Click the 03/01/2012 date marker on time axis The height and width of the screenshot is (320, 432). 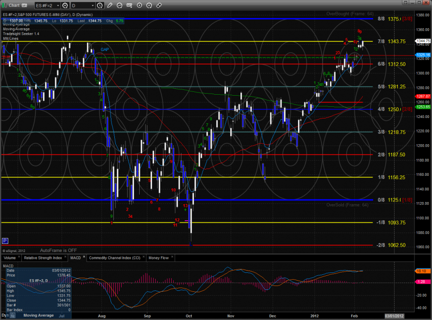[394, 316]
